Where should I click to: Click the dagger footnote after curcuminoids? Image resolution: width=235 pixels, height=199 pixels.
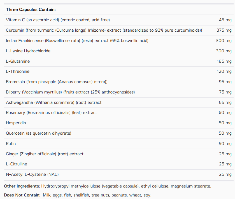pyautogui.click(x=203, y=29)
